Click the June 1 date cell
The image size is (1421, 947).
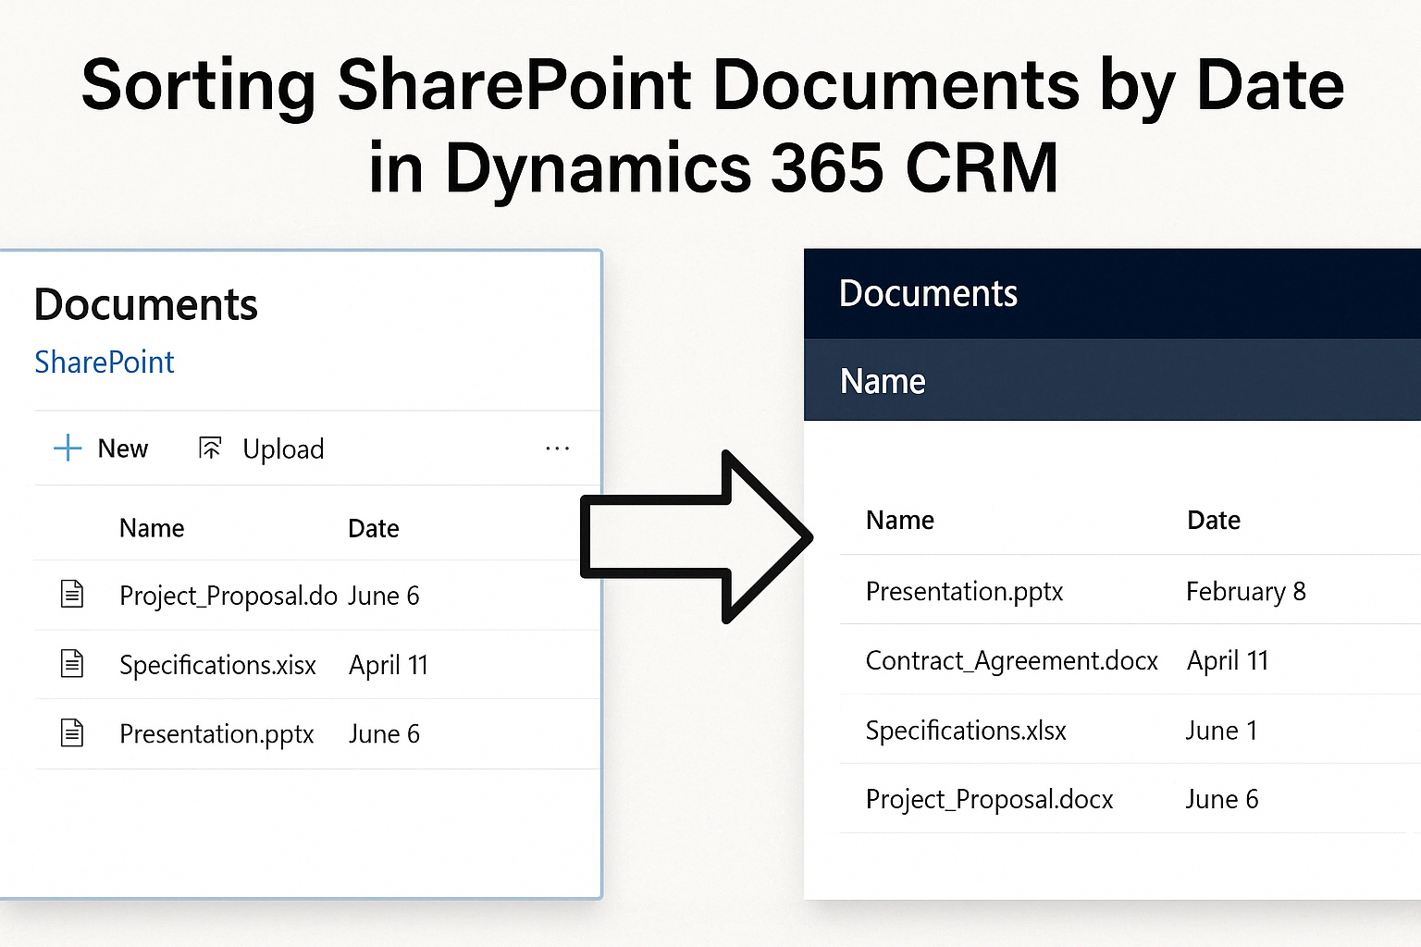1222,731
